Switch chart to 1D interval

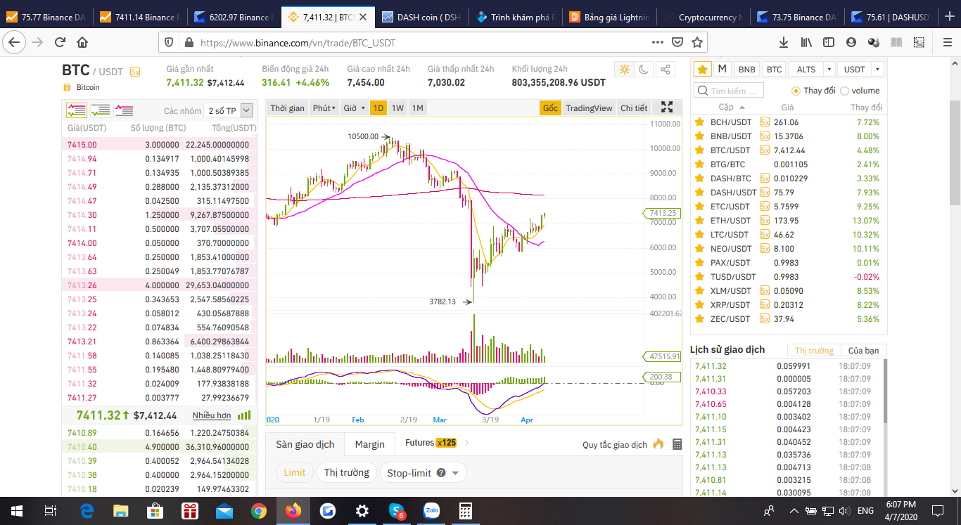point(378,108)
